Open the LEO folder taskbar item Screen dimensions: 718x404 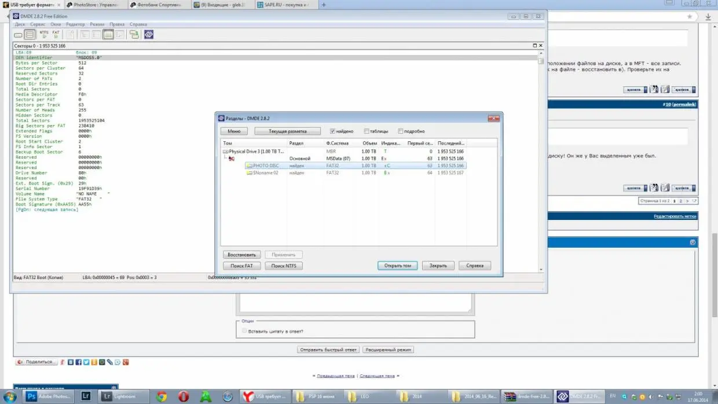click(x=369, y=396)
